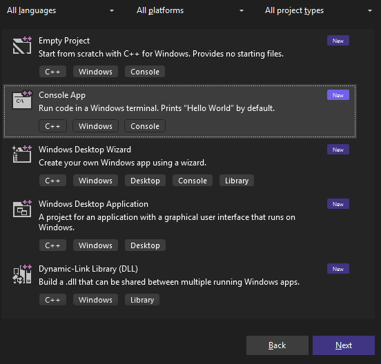Open the All languages dropdown
381x364 pixels.
tap(60, 10)
